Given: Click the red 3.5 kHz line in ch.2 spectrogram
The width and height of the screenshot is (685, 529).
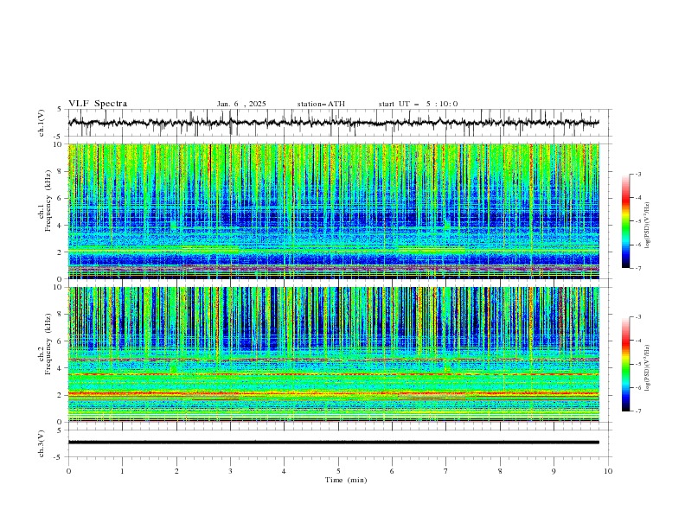Looking at the screenshot, I should point(334,374).
